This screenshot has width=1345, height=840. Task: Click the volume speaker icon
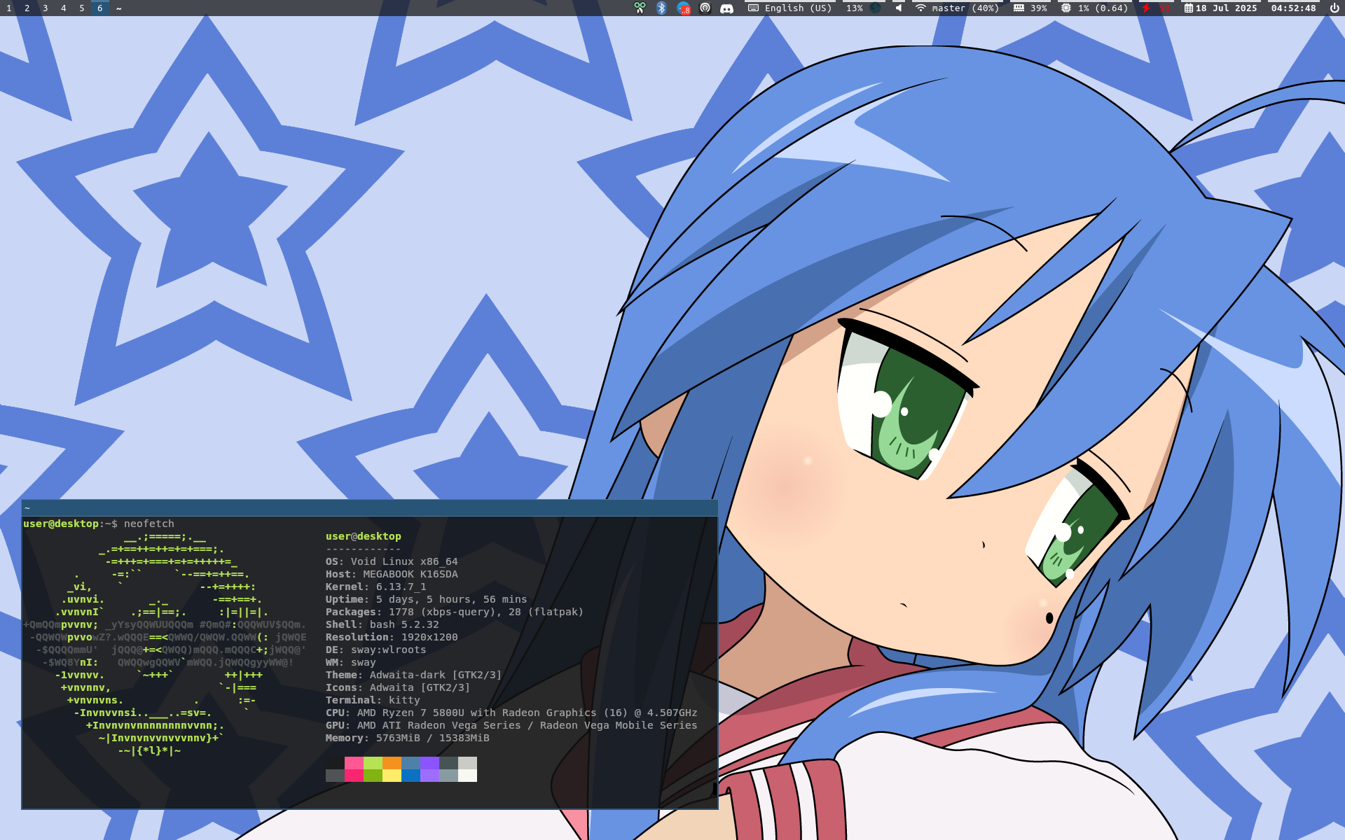coord(898,8)
